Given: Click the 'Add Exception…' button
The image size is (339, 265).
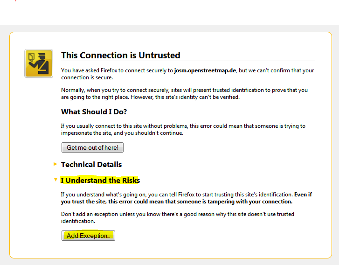Looking at the screenshot, I should click(x=88, y=236).
